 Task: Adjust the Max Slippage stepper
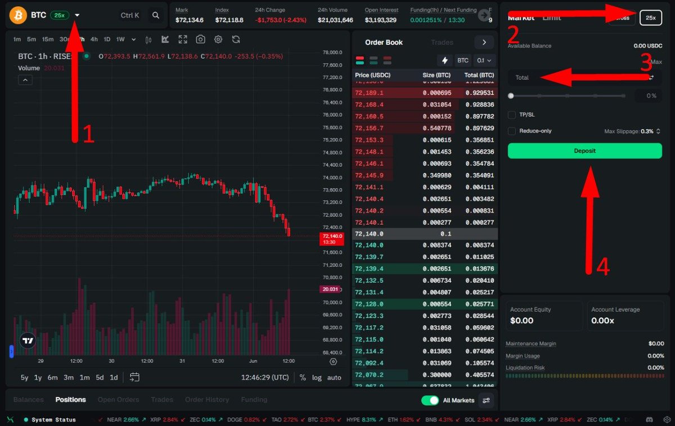[x=658, y=131]
